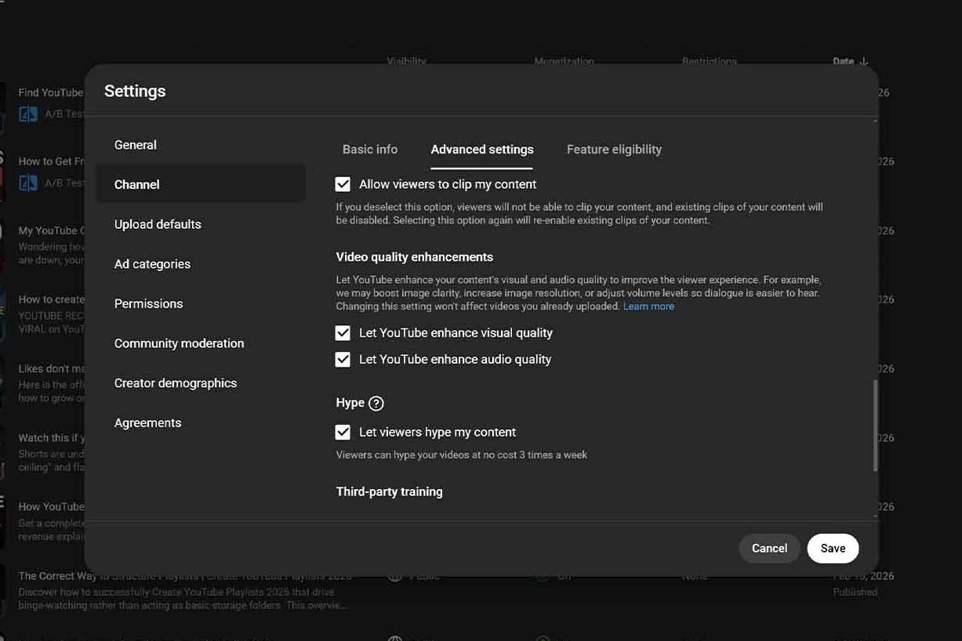Toggle Let YouTube enhance audio quality checkbox
Viewport: 962px width, 641px height.
(343, 360)
